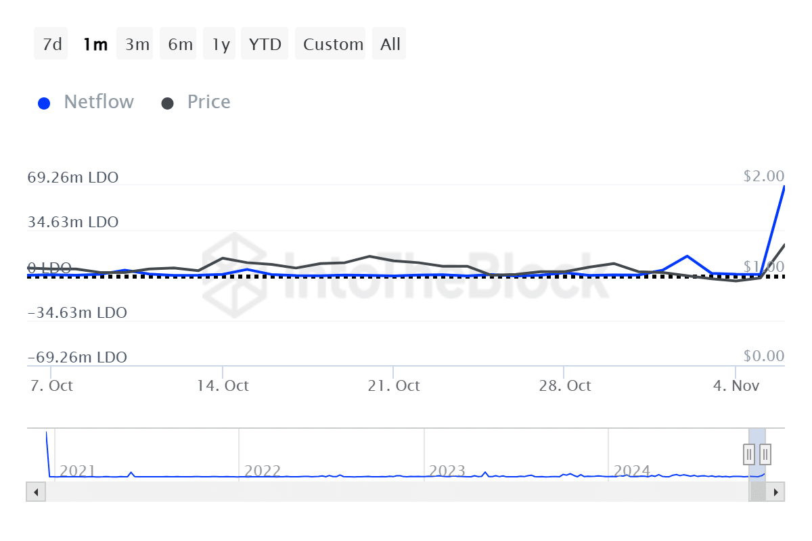Select the blue Netflow legend dot
Viewport: 812px width, 541px height.
44,102
